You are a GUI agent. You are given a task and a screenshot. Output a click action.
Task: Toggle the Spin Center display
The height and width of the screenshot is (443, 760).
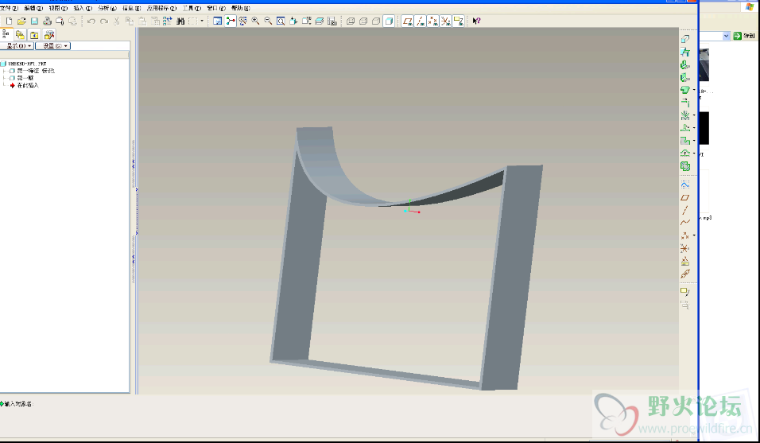pyautogui.click(x=231, y=21)
